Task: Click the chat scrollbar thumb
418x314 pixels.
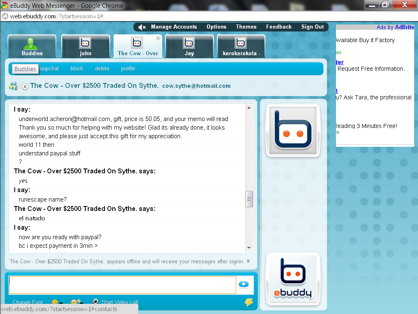Action: point(249,199)
